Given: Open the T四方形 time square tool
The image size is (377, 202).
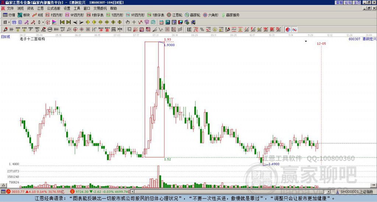Looking at the screenshot, I should click(115, 15).
